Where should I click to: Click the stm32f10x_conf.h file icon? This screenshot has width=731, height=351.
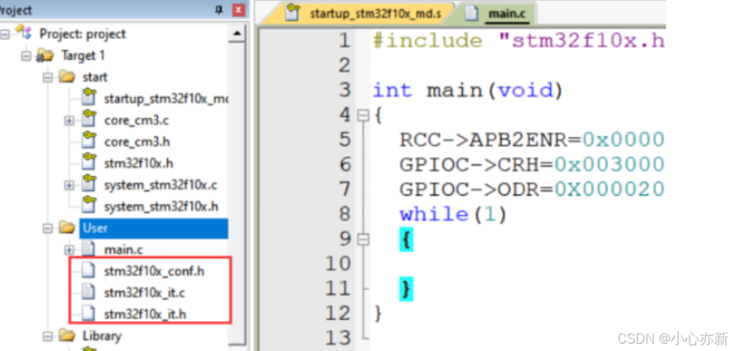click(88, 271)
